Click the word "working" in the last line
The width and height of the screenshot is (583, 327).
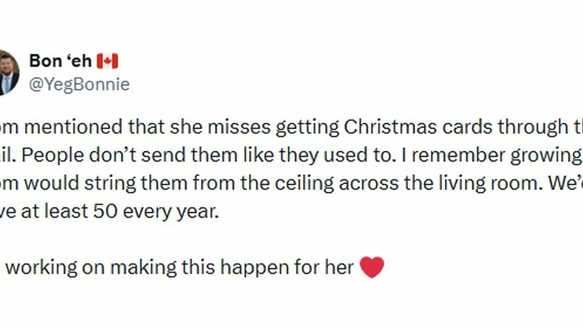pos(41,267)
